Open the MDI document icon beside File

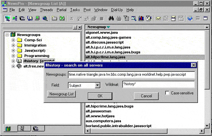click(x=5, y=10)
